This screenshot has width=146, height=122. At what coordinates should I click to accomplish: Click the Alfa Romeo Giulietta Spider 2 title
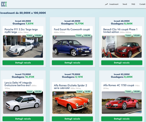[x=70, y=87]
